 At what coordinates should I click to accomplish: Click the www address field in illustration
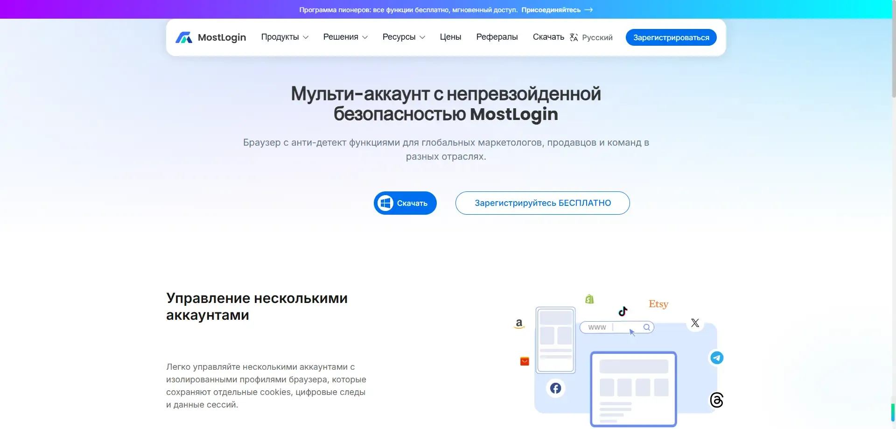616,327
